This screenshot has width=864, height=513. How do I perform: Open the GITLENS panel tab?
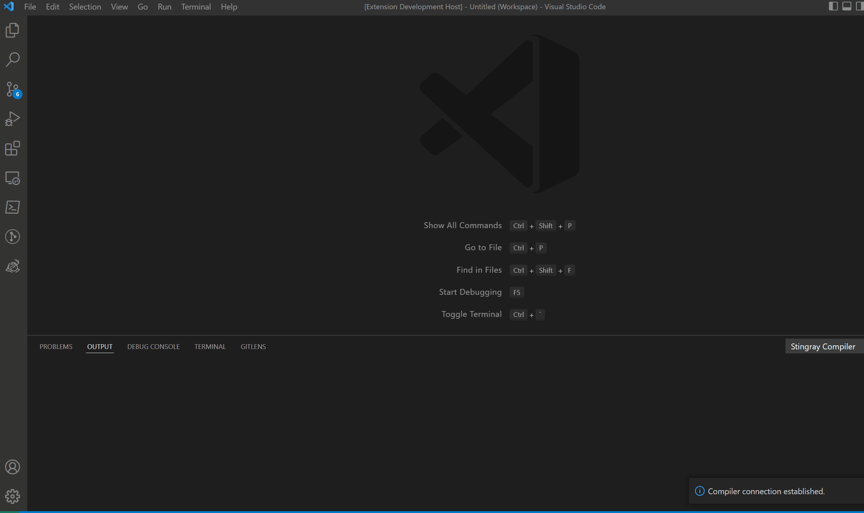pyautogui.click(x=253, y=346)
